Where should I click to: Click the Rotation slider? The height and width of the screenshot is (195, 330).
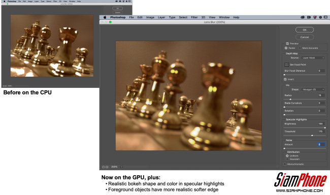[x=305, y=115]
